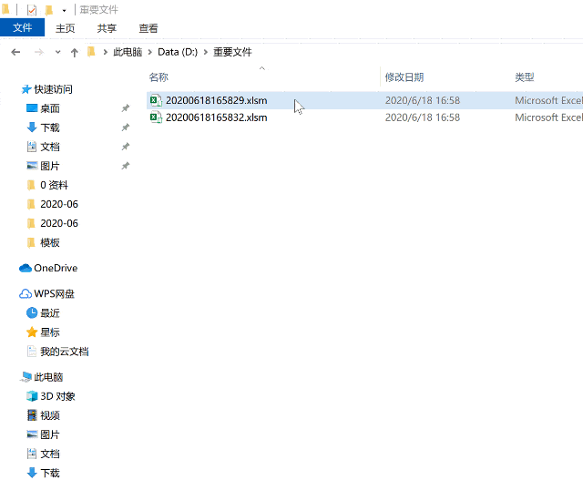Click the 星标 star icon
The image size is (583, 480).
tap(32, 332)
